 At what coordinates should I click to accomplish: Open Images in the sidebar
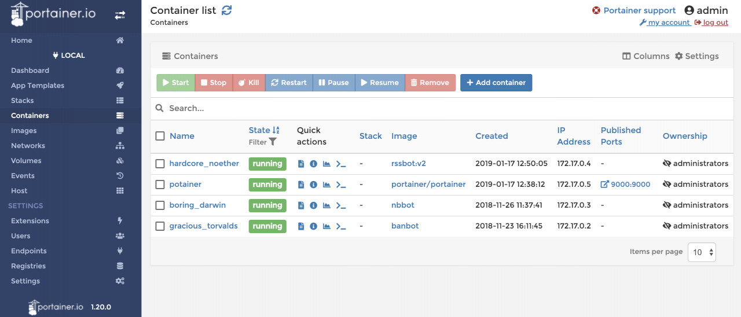pyautogui.click(x=71, y=131)
